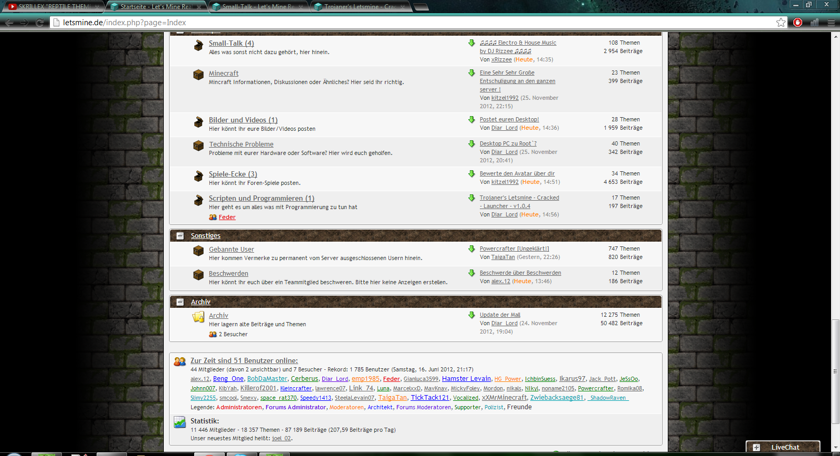Collapse the Sonstiges category
The image size is (840, 456).
pos(180,236)
